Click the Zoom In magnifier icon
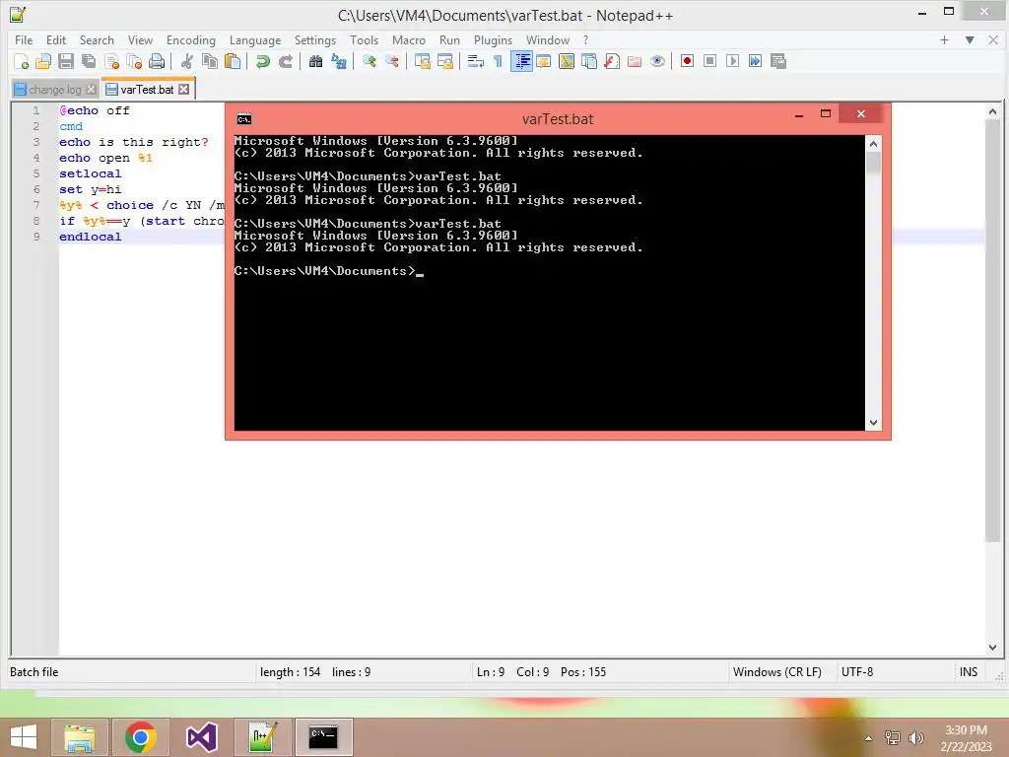 click(x=369, y=61)
